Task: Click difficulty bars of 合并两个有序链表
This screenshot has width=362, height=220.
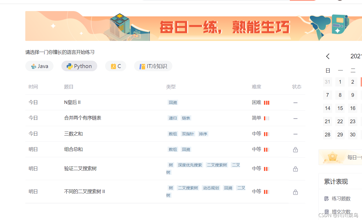Action: (x=267, y=118)
